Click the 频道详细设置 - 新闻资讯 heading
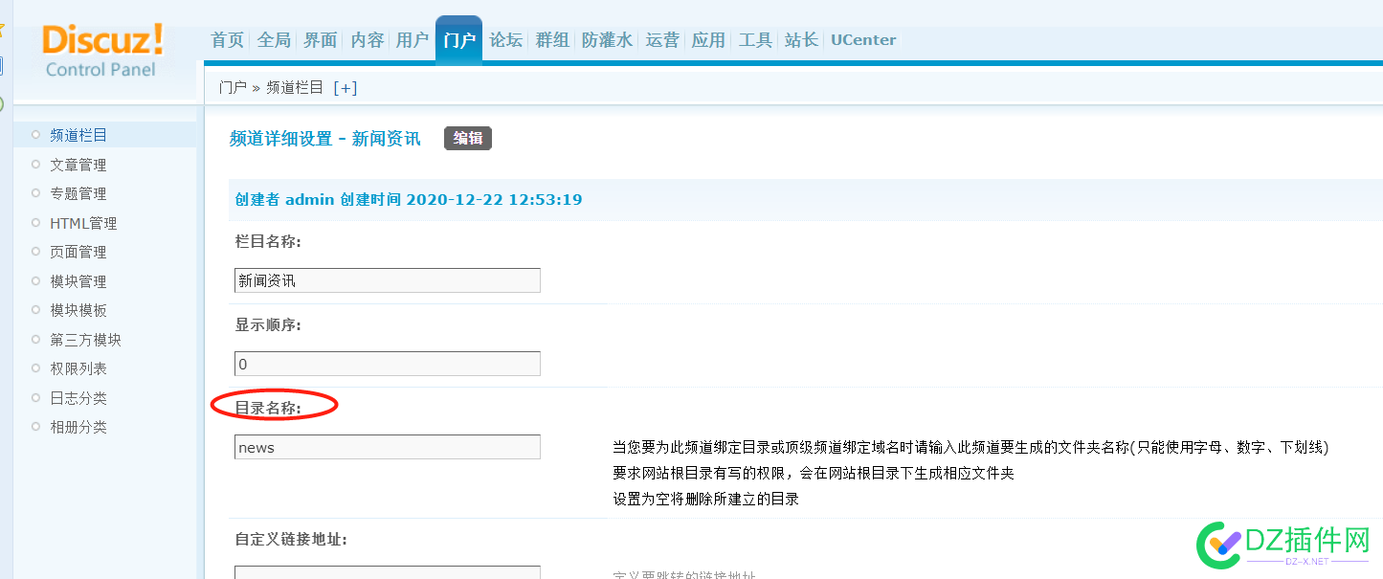The width and height of the screenshot is (1383, 579). pos(324,139)
